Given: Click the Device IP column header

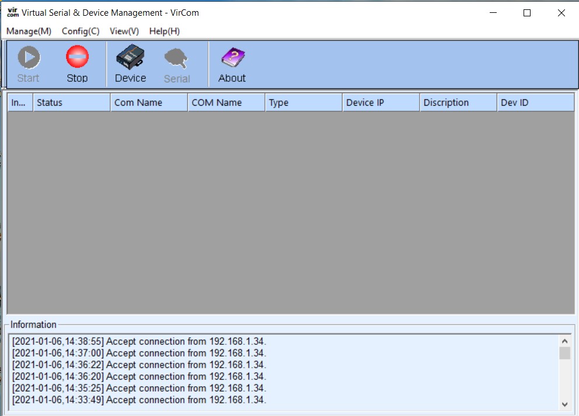Looking at the screenshot, I should tap(380, 103).
